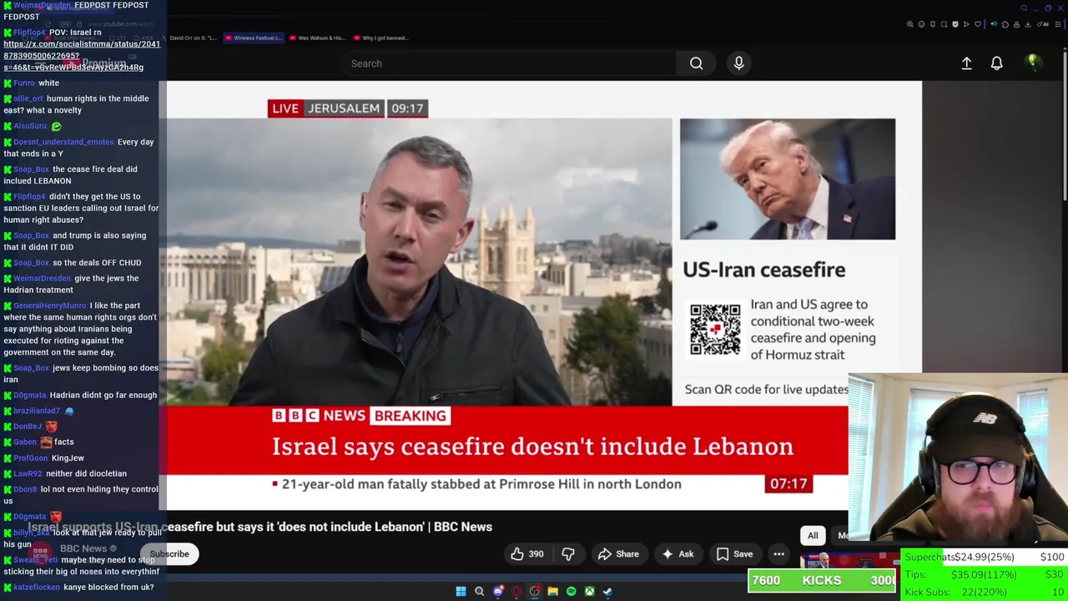The width and height of the screenshot is (1068, 601).
Task: Mute tab with blue speaker icon
Action: point(994,24)
